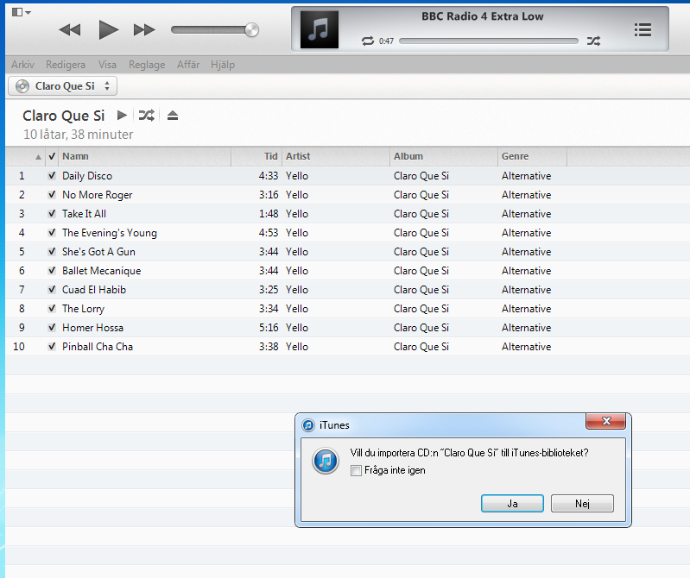Open the Up Next list icon
Screen dimensions: 690x578
click(x=643, y=30)
